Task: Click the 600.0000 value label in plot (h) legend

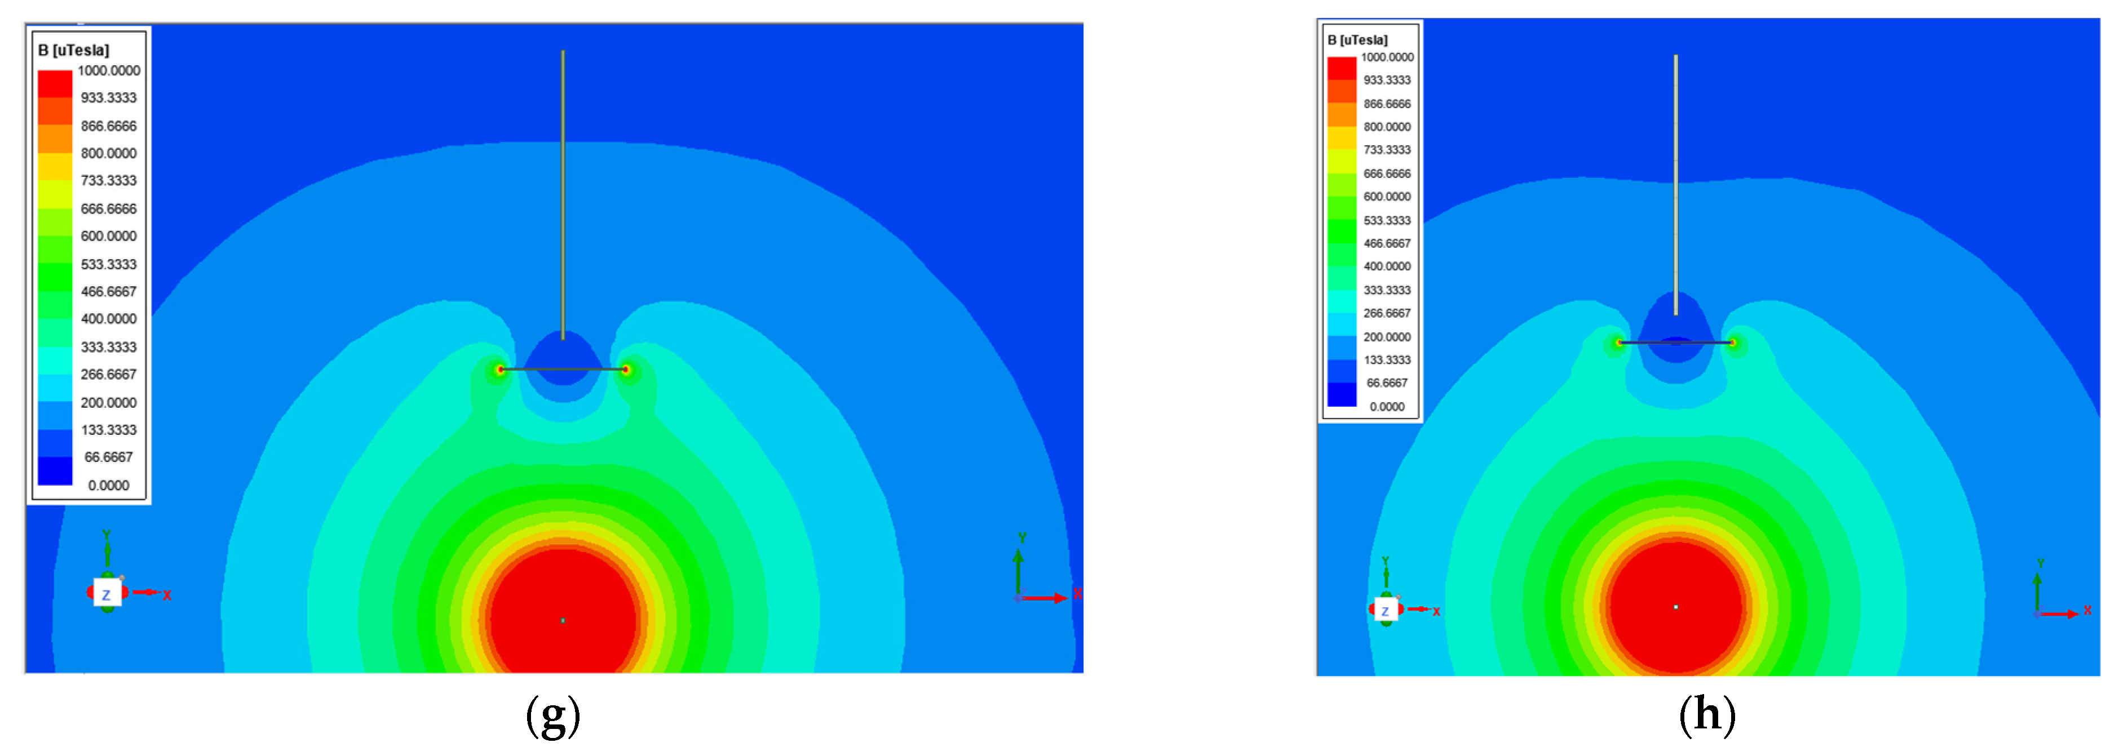Action: 1387,197
